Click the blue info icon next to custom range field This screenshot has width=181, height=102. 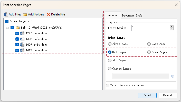click(173, 76)
